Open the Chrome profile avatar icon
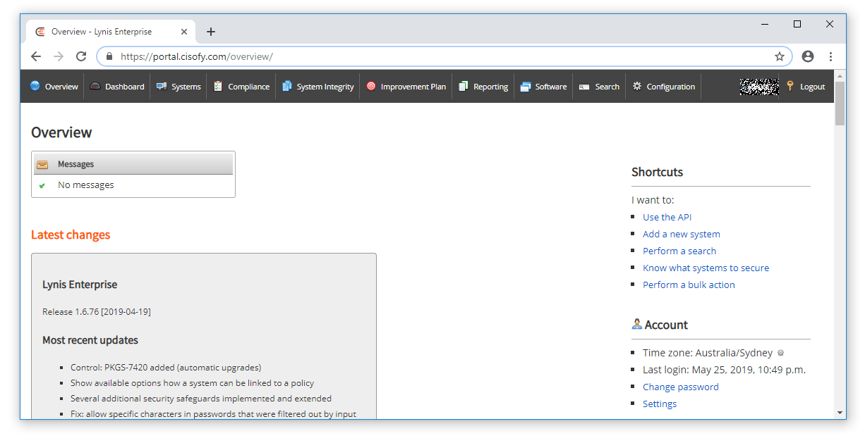Image resolution: width=865 pixels, height=443 pixels. click(808, 56)
